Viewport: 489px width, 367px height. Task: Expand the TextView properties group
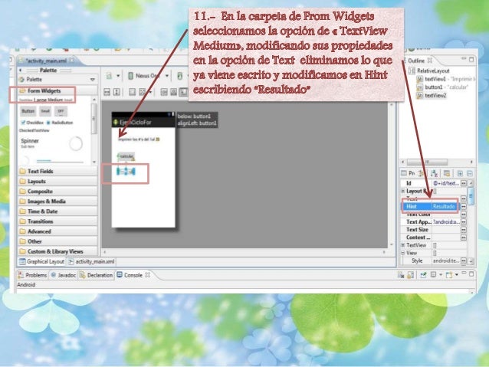point(403,245)
